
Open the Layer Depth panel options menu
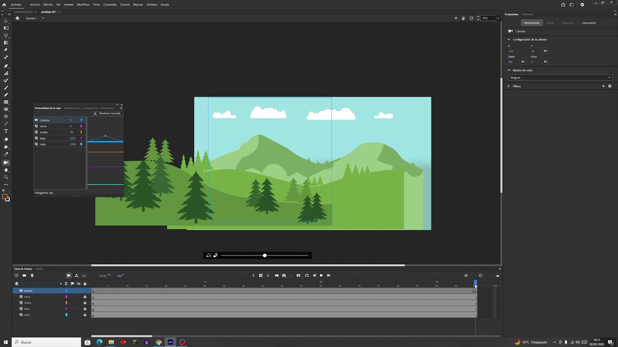tap(121, 108)
